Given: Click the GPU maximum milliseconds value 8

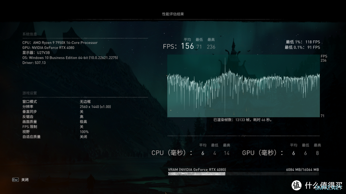Looking at the screenshot, I should (x=317, y=153).
